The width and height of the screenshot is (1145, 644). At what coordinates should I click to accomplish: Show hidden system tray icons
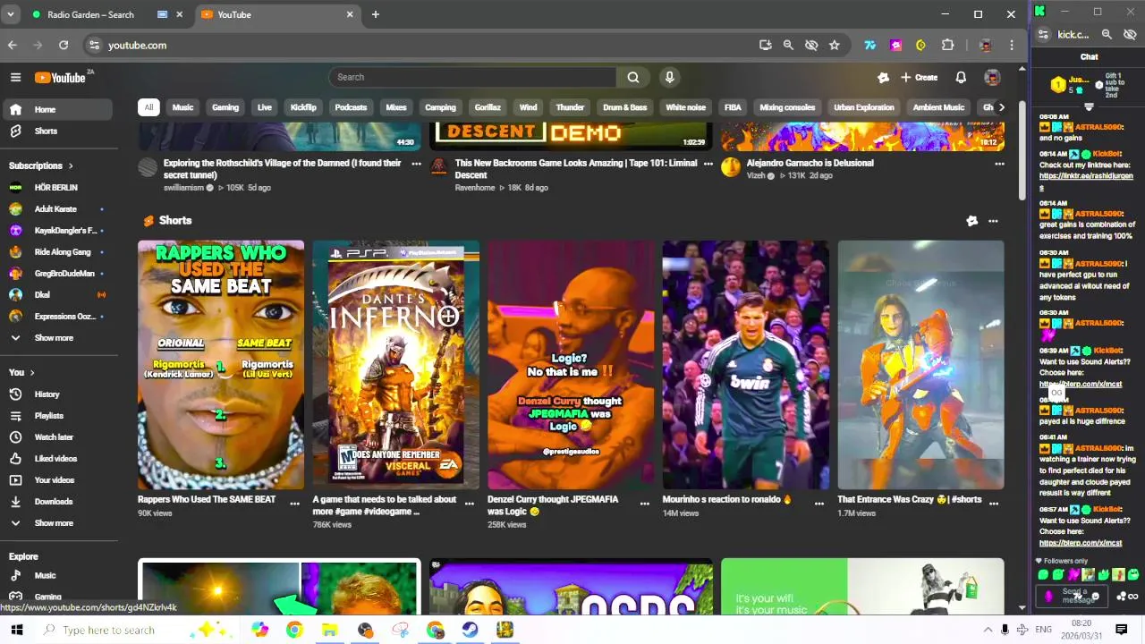point(988,630)
